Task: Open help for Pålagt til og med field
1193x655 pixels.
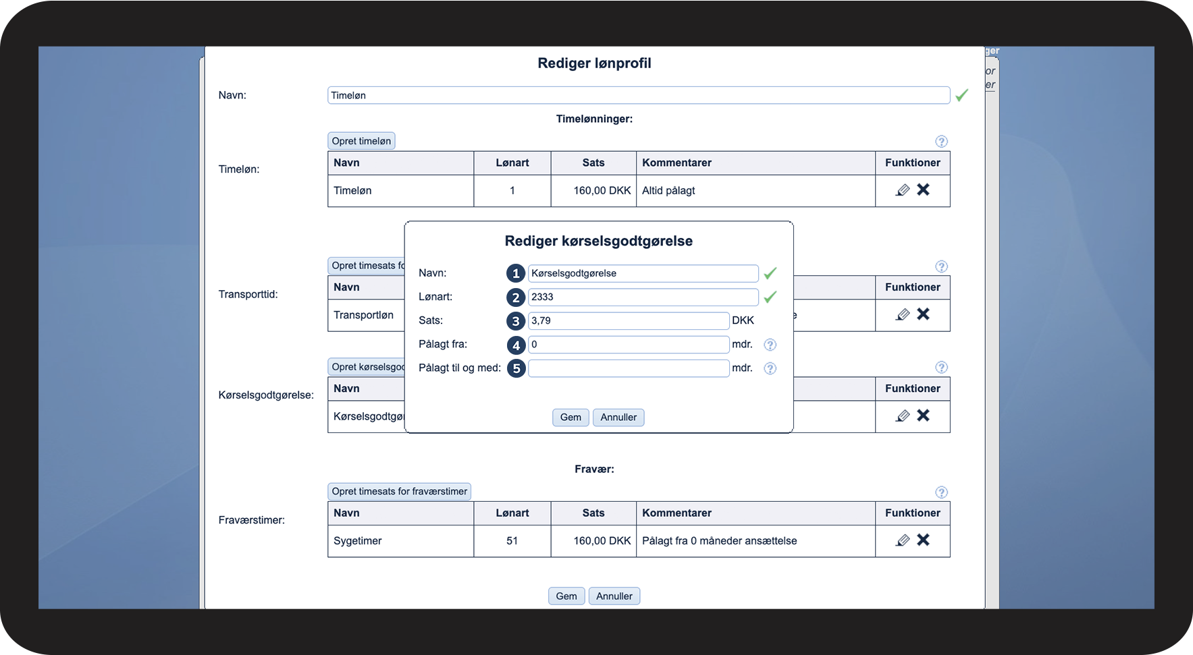Action: (770, 368)
